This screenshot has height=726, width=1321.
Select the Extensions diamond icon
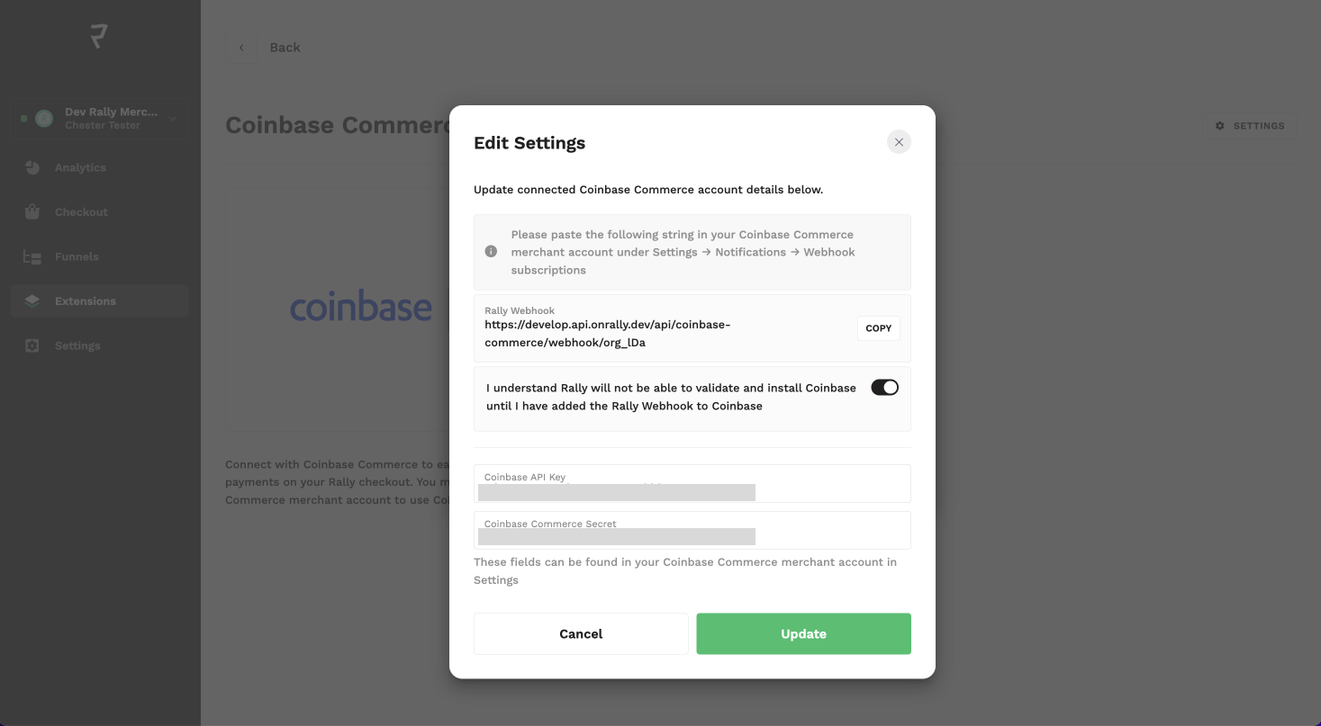tap(32, 300)
